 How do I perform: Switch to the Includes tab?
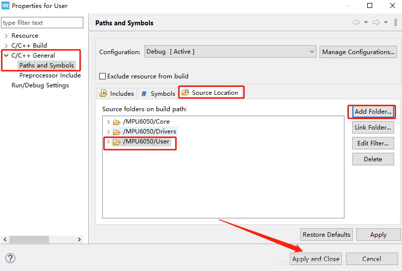coord(117,94)
